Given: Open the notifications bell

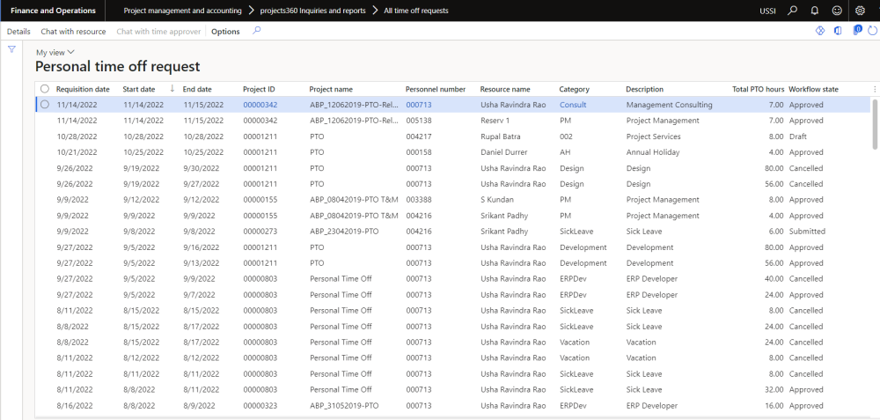Looking at the screenshot, I should coord(815,11).
